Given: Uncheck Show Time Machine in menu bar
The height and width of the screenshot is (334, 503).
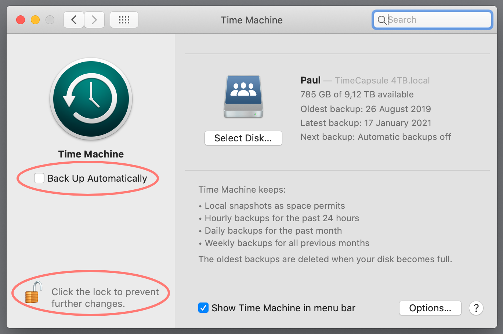Looking at the screenshot, I should click(x=203, y=308).
